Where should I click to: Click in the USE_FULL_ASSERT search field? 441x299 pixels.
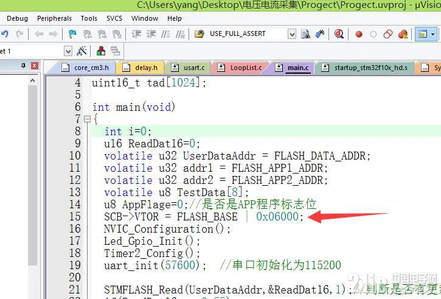click(x=248, y=34)
